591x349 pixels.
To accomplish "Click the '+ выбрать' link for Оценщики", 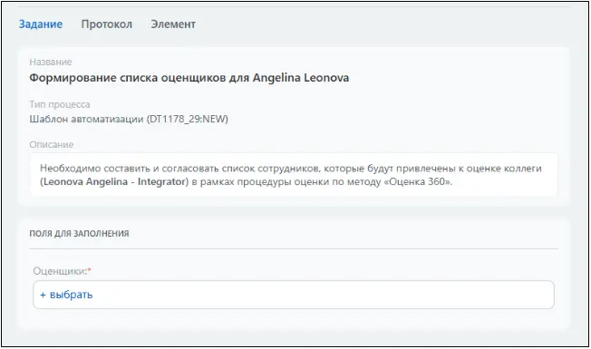I will (x=66, y=295).
